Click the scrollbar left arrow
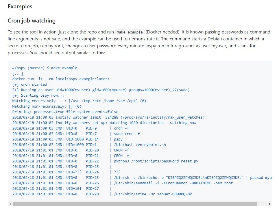 [10, 204]
